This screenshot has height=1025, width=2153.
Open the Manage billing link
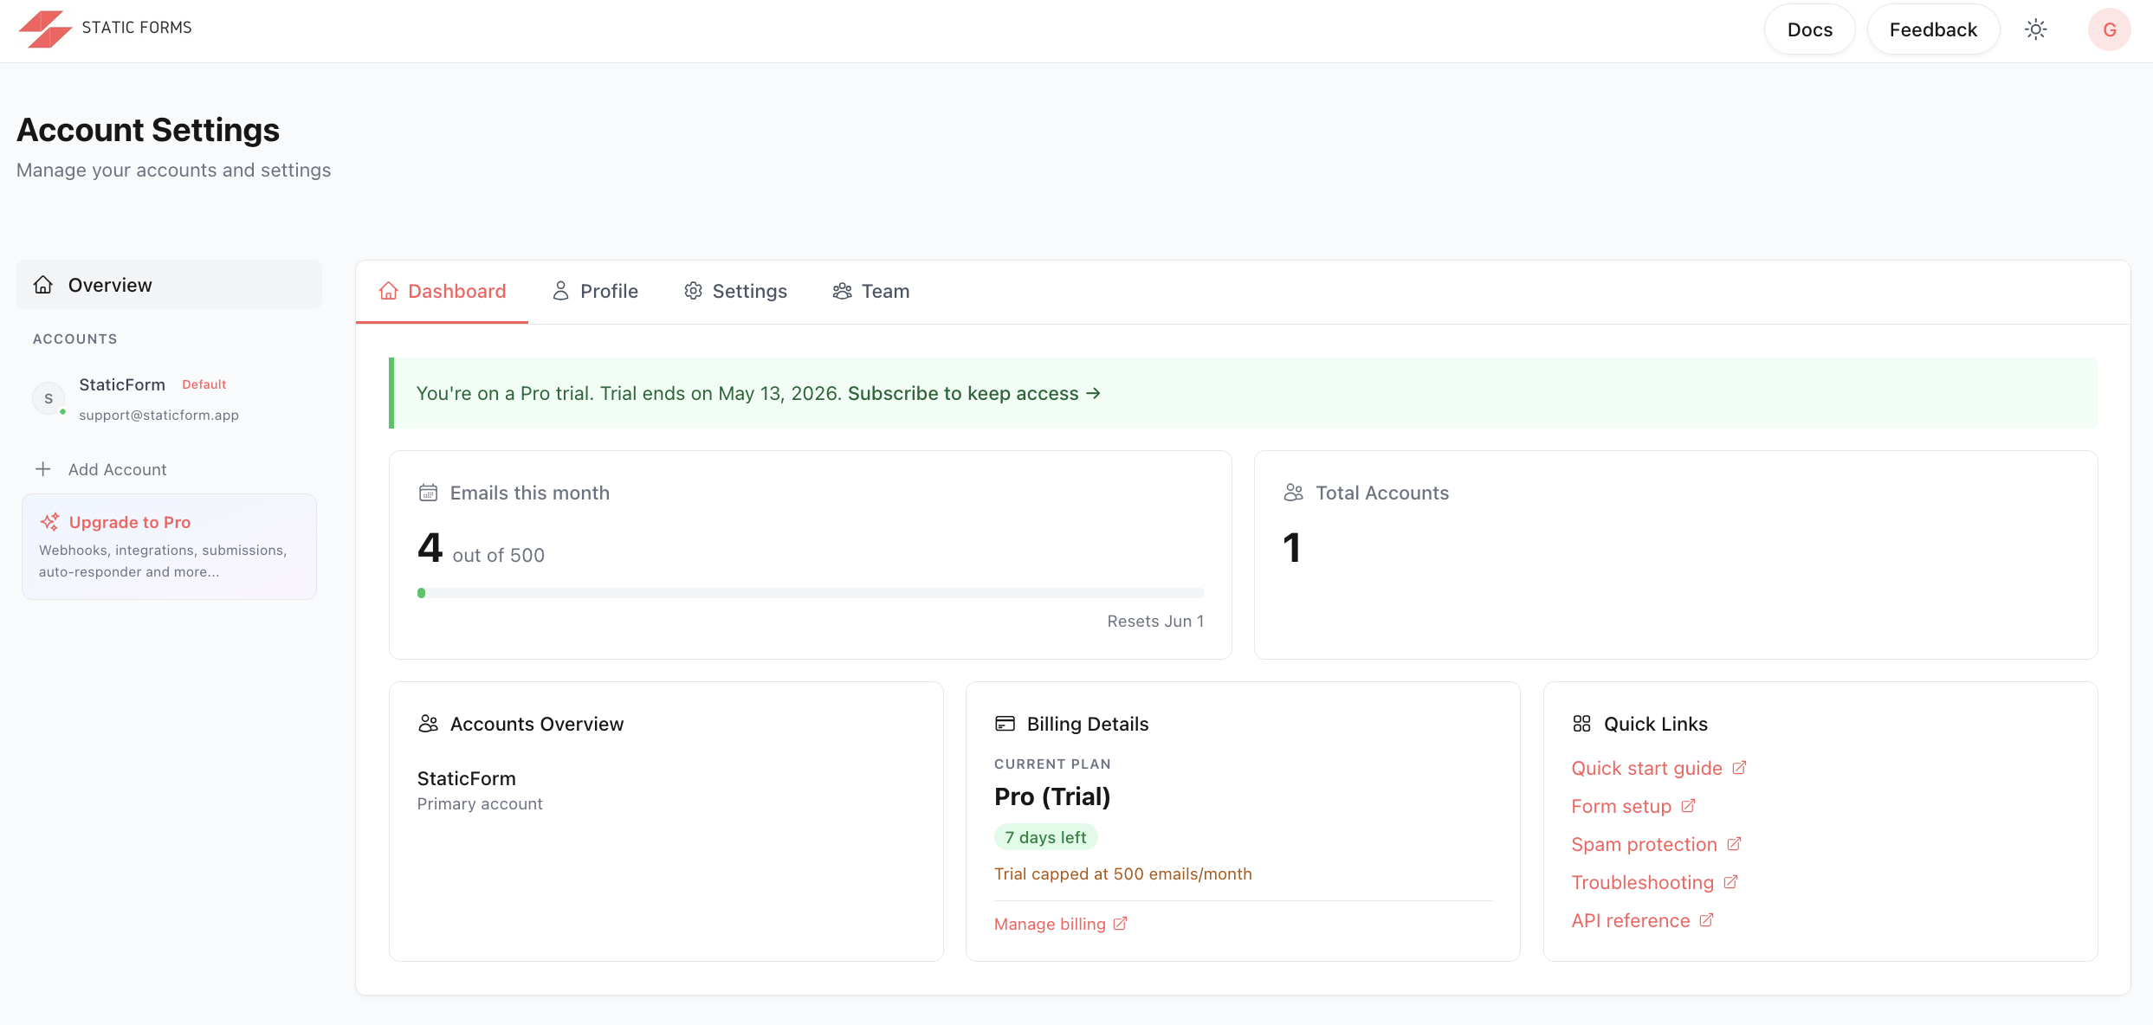(1050, 924)
